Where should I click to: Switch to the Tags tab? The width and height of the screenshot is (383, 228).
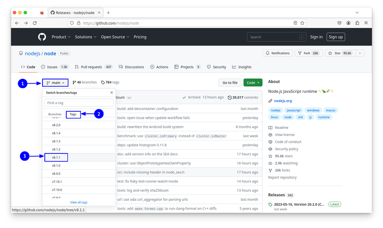point(73,114)
